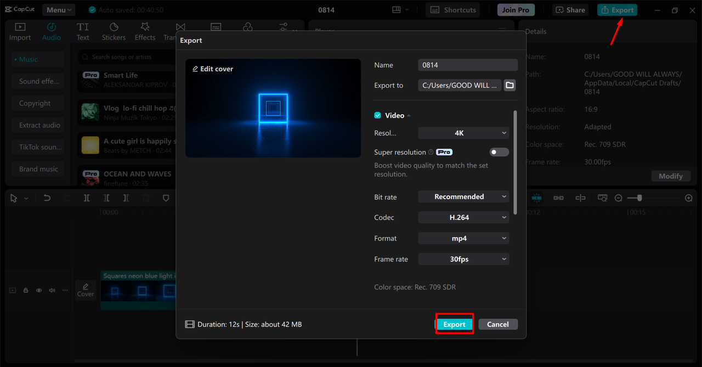Viewport: 702px width, 367px height.
Task: Click the Delete right trim icon
Action: coord(126,198)
